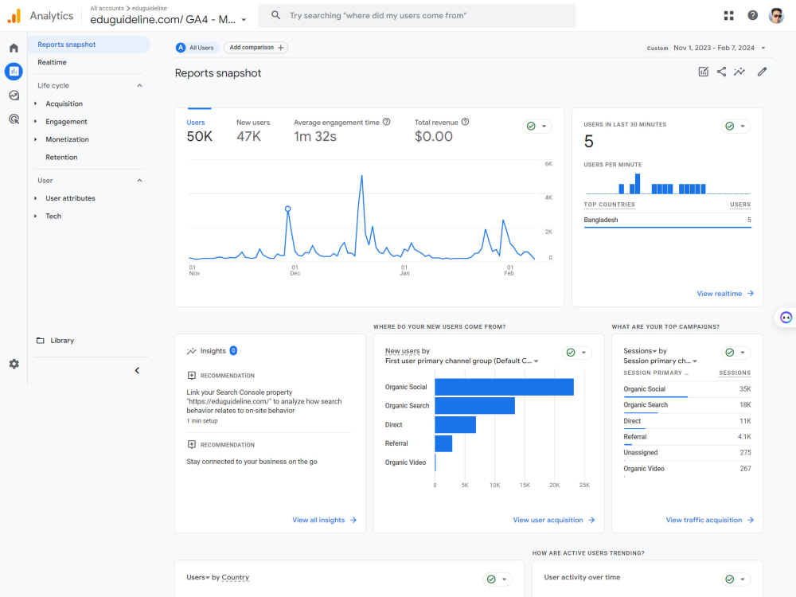Click the Total revenue help icon
The height and width of the screenshot is (597, 796).
point(465,122)
